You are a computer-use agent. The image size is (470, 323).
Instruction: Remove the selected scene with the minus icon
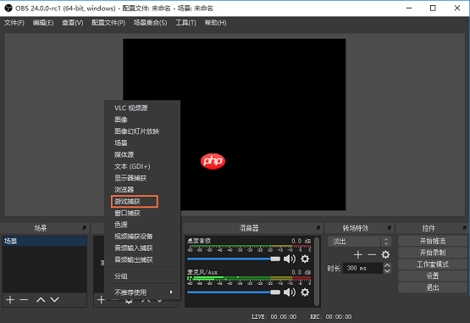pos(24,299)
